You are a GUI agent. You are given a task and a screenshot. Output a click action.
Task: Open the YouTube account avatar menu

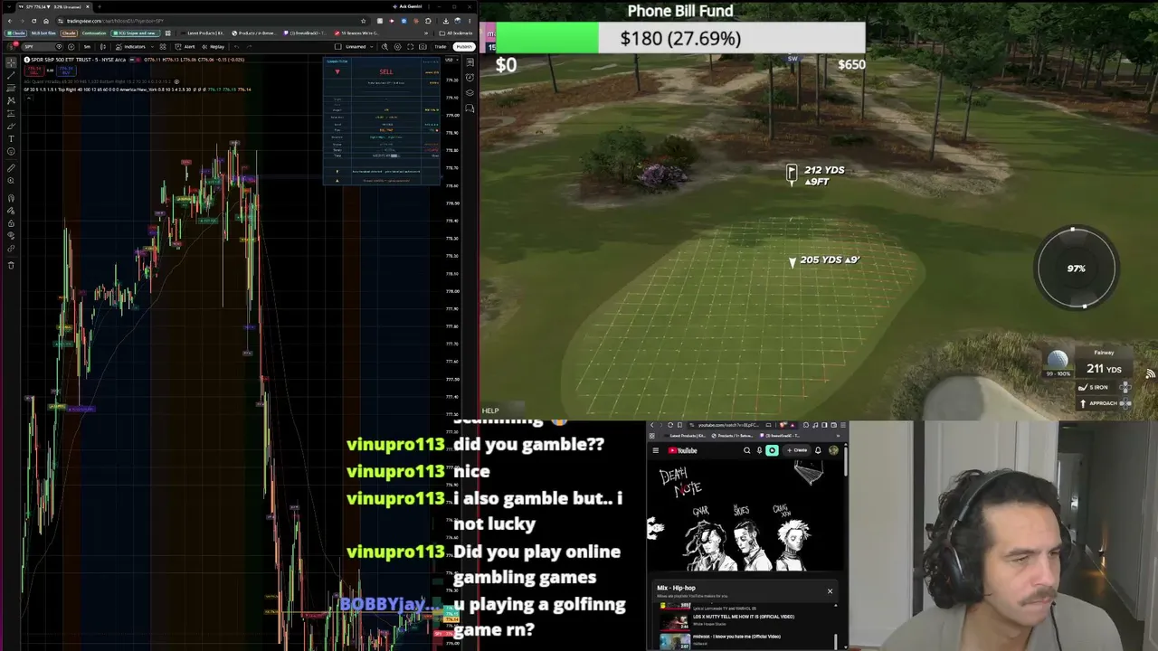833,450
